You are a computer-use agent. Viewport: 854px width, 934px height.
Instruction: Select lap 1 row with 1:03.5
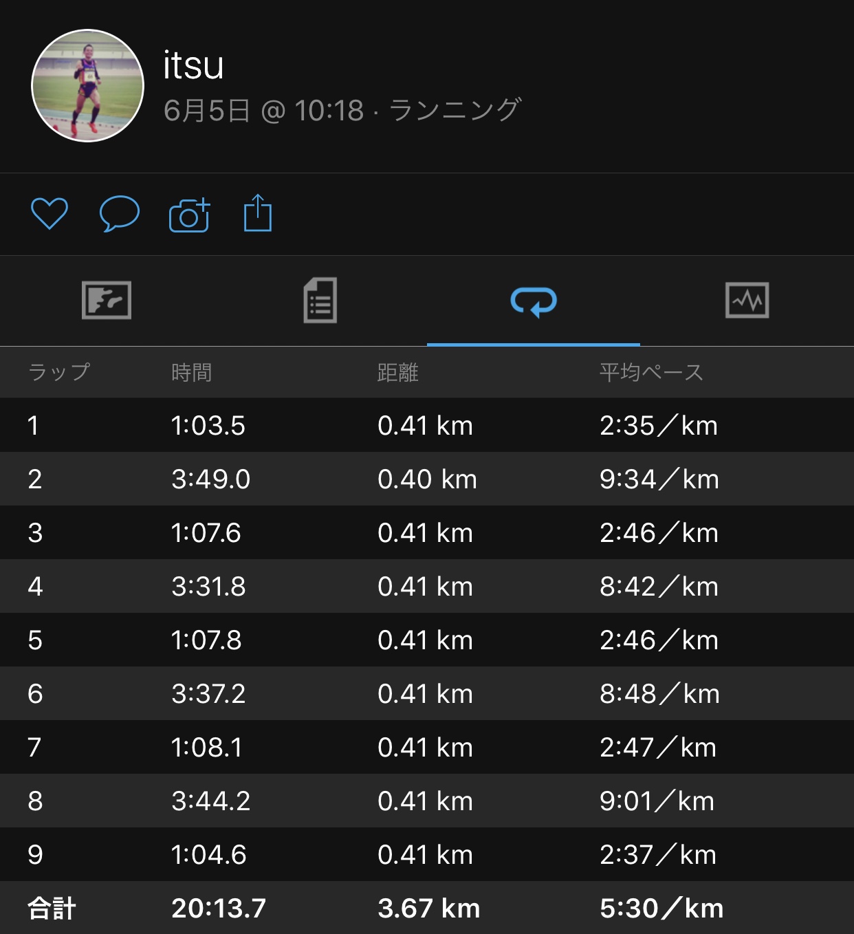tap(427, 426)
